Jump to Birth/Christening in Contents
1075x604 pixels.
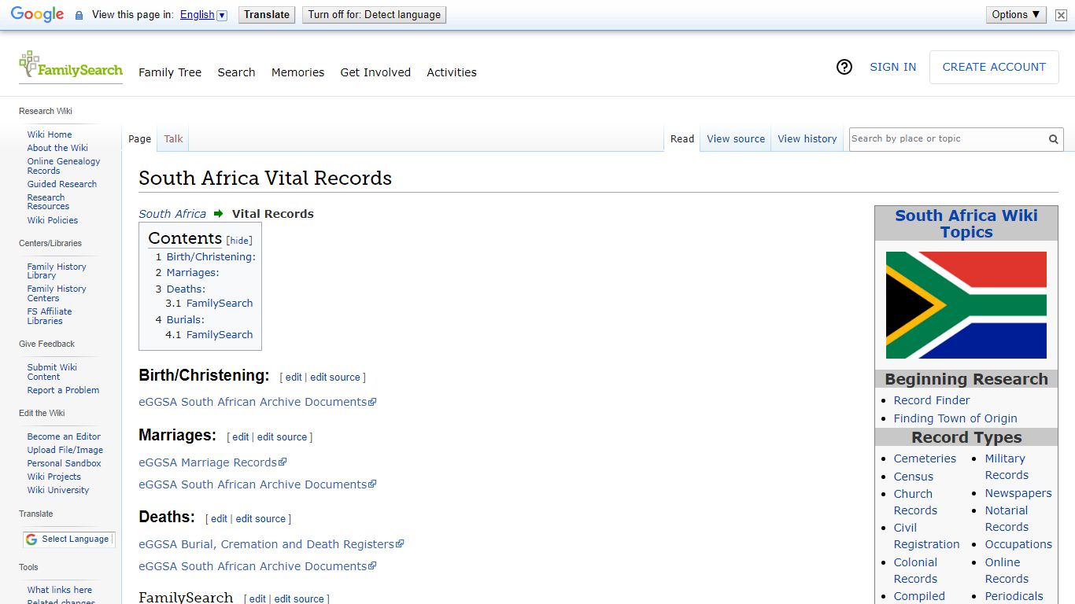coord(211,257)
